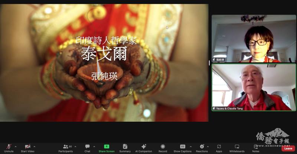Open Whiteboards

(x=237, y=147)
